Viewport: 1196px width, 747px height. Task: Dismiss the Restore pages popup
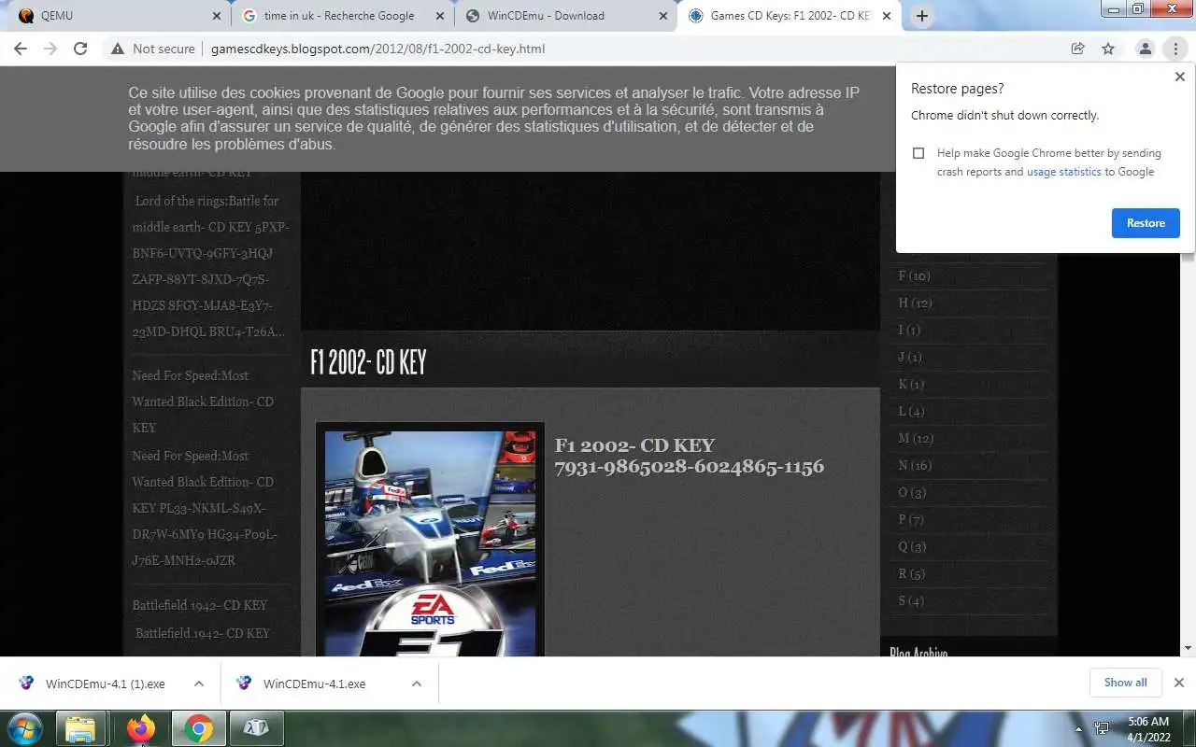pyautogui.click(x=1179, y=78)
